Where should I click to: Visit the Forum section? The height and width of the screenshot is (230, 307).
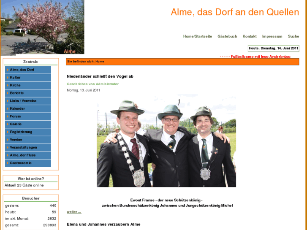pyautogui.click(x=28, y=116)
